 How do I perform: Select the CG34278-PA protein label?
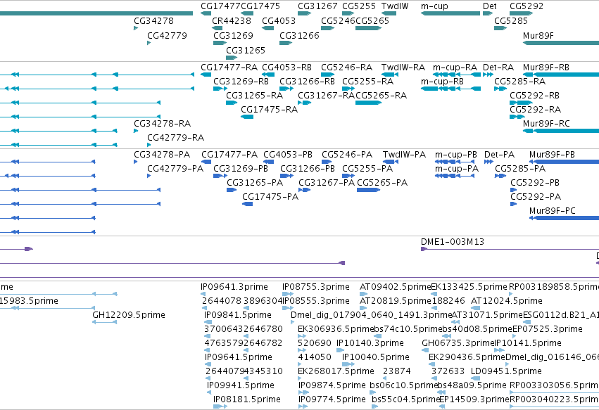point(162,155)
